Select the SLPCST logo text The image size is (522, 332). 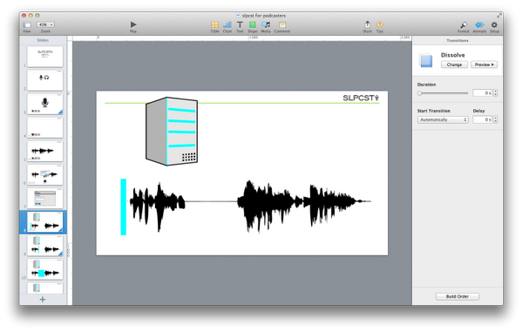[361, 98]
